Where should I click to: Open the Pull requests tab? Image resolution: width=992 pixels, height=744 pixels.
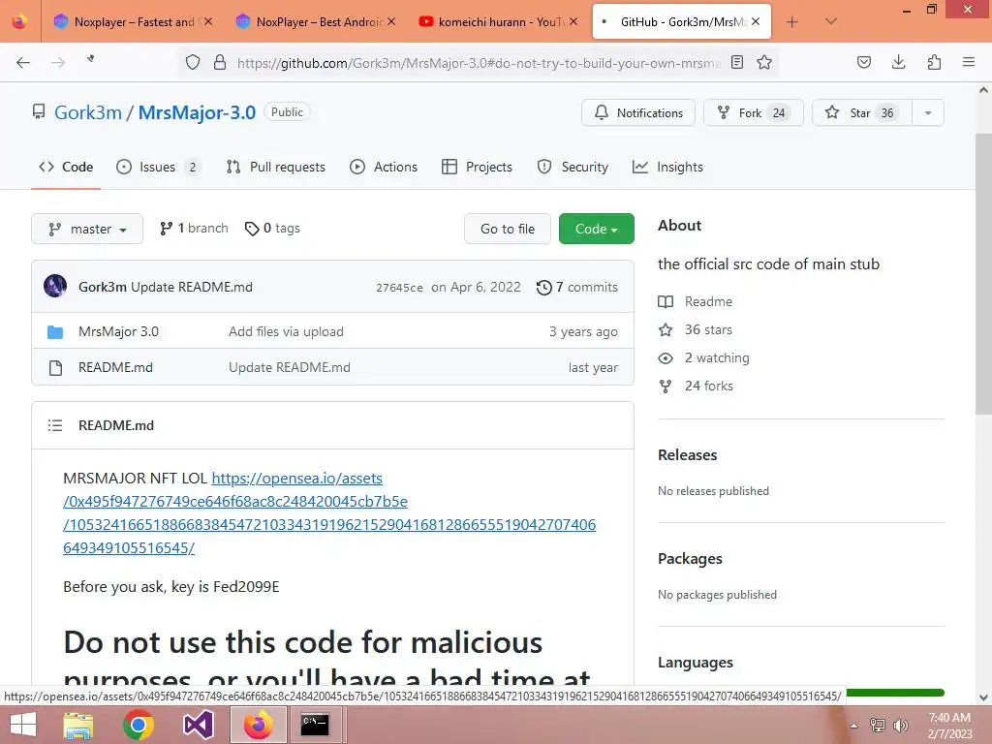[x=276, y=167]
